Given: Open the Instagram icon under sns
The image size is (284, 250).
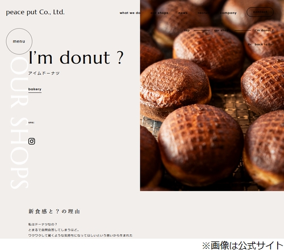Looking at the screenshot, I should (32, 141).
